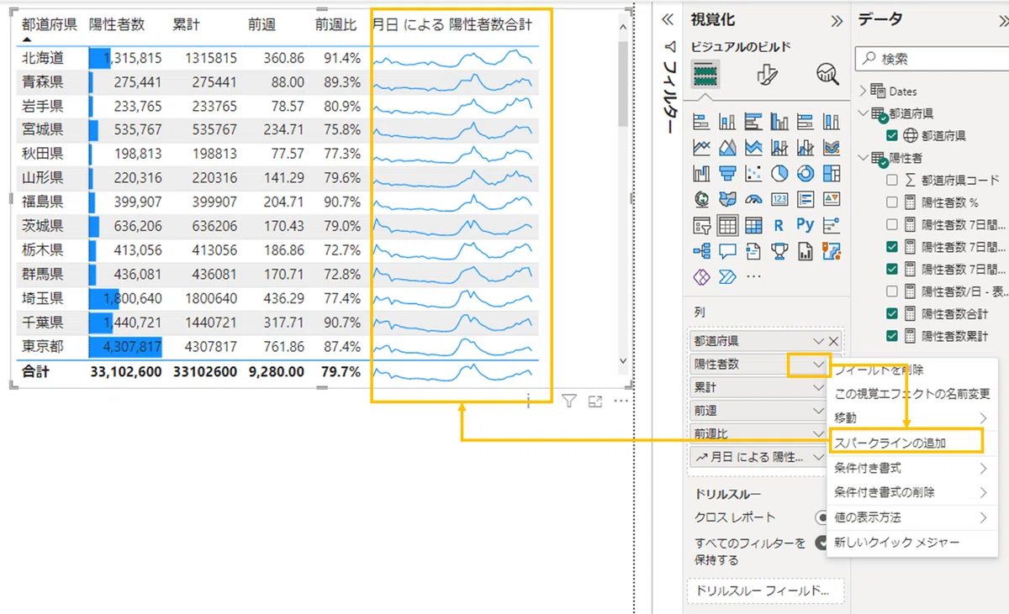1009x614 pixels.
Task: Select the decomposition tree visual
Action: coord(701,250)
